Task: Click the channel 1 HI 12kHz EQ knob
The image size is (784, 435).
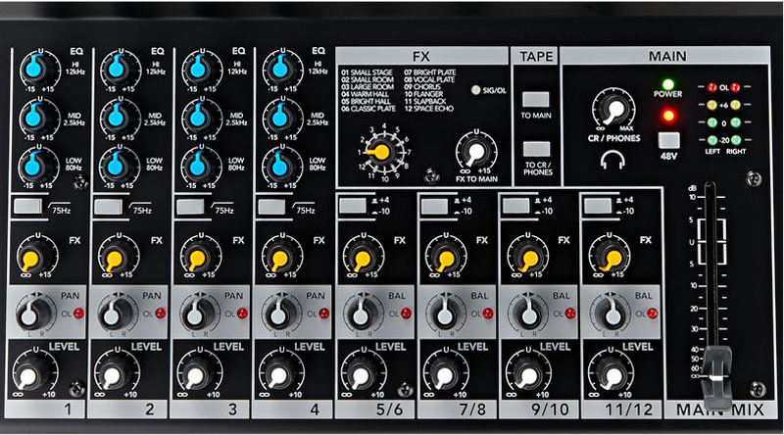Action: (32, 69)
